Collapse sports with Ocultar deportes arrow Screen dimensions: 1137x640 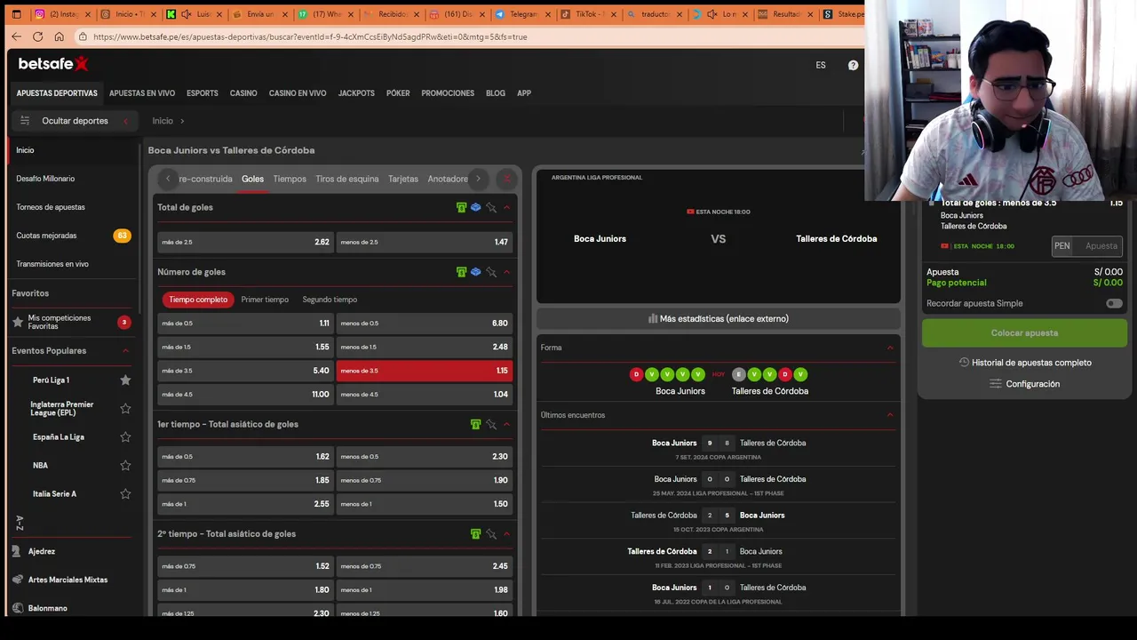point(125,121)
